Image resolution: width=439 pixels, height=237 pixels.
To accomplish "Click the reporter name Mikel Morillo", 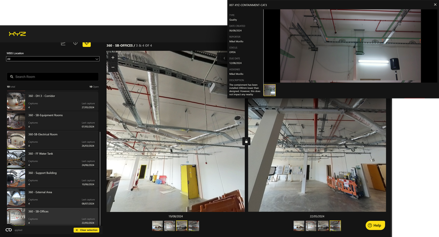I will [236, 41].
